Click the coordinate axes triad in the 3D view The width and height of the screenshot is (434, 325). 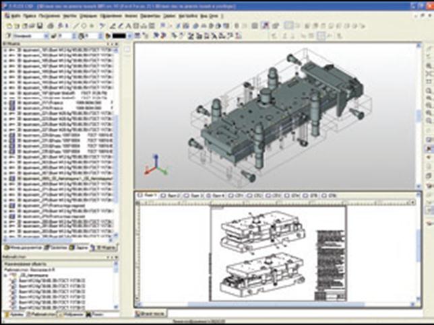156,166
